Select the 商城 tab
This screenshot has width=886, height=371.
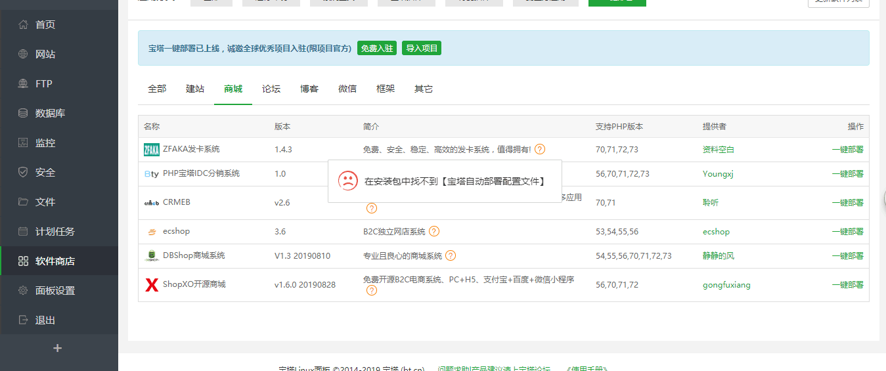[233, 89]
